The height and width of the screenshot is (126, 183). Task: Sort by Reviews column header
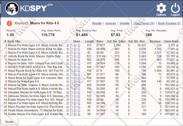tap(155, 41)
